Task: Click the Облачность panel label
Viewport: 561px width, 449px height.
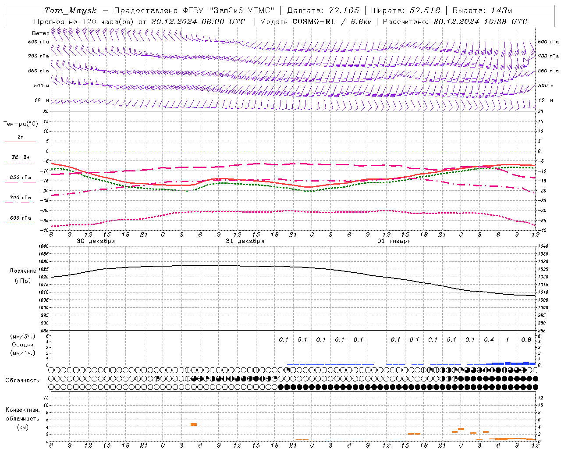Action: (x=22, y=381)
